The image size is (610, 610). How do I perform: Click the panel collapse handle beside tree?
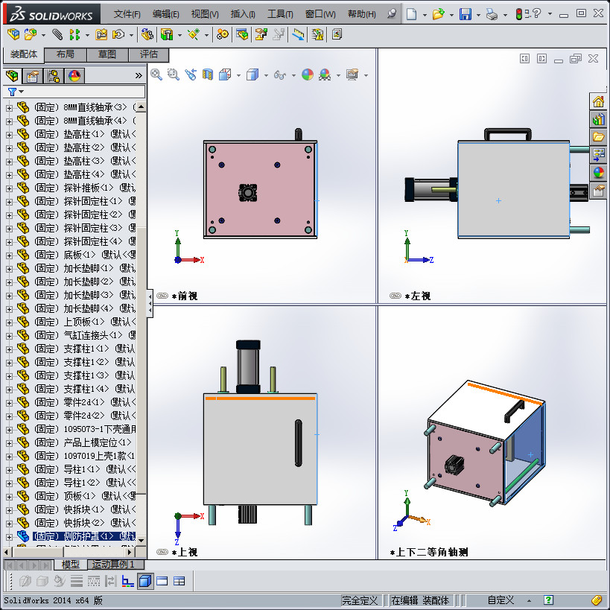click(x=150, y=303)
